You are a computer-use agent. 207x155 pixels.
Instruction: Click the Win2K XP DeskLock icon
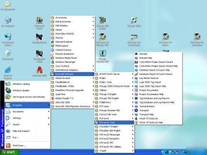click(x=136, y=119)
